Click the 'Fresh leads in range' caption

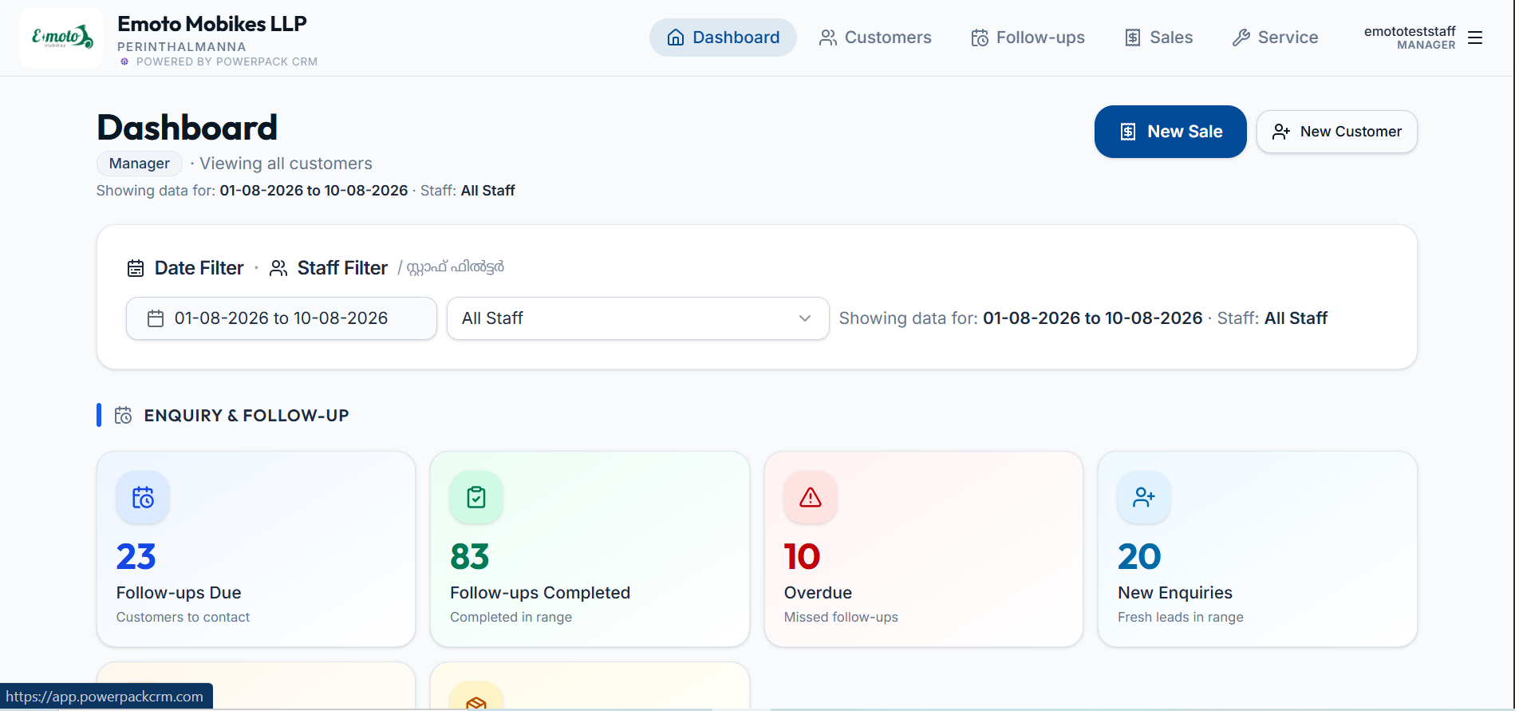pos(1181,617)
